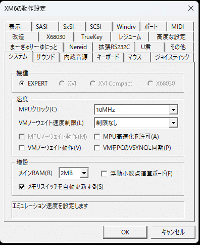Open the マウス tab
The height and width of the screenshot is (245, 200).
pyautogui.click(x=137, y=57)
